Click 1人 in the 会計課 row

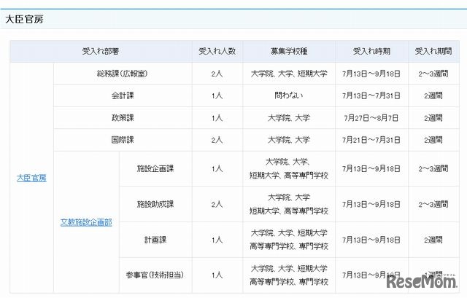coord(217,95)
